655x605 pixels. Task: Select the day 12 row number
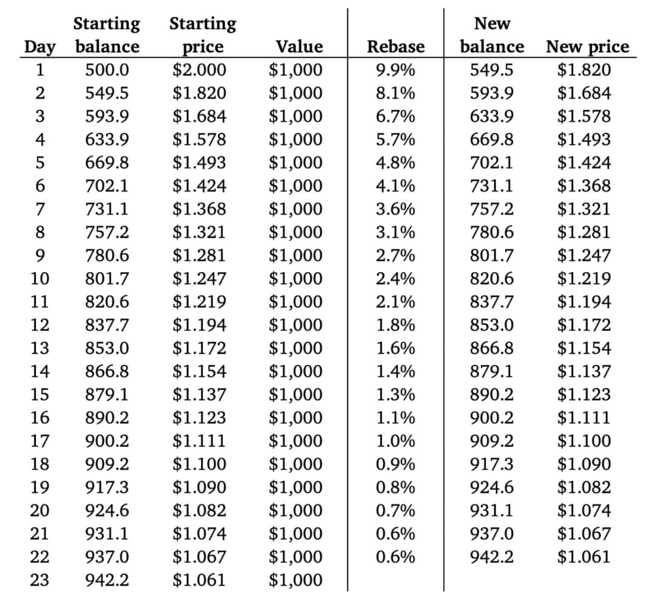[39, 325]
